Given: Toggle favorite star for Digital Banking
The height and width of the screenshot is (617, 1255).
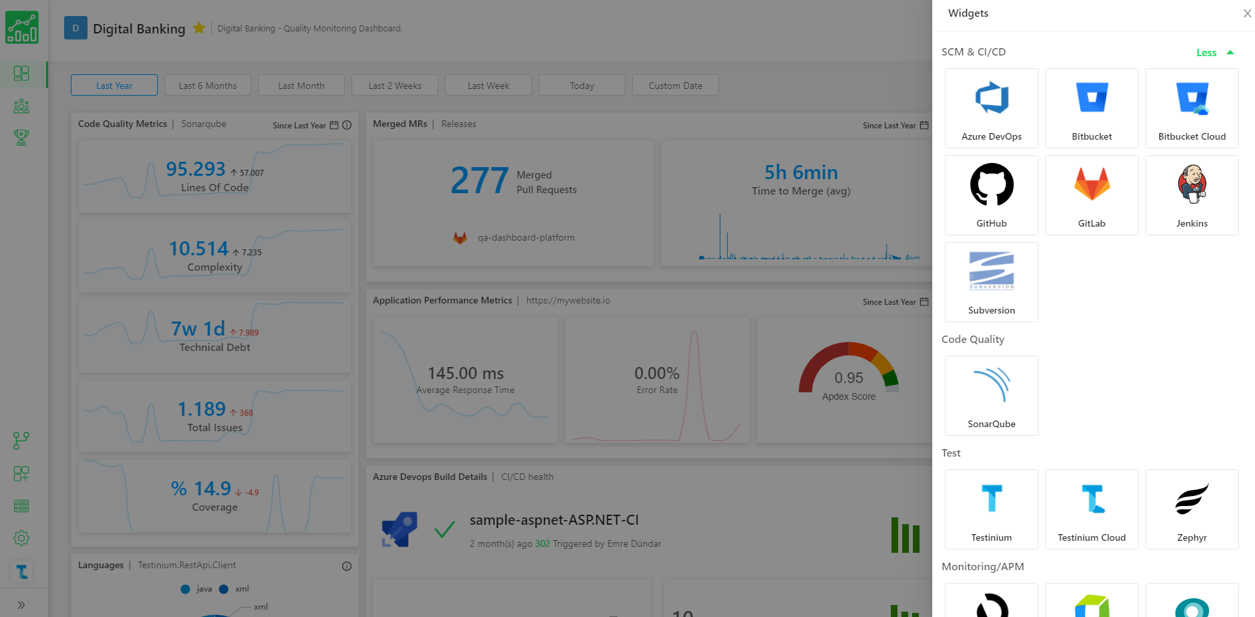Looking at the screenshot, I should [199, 28].
